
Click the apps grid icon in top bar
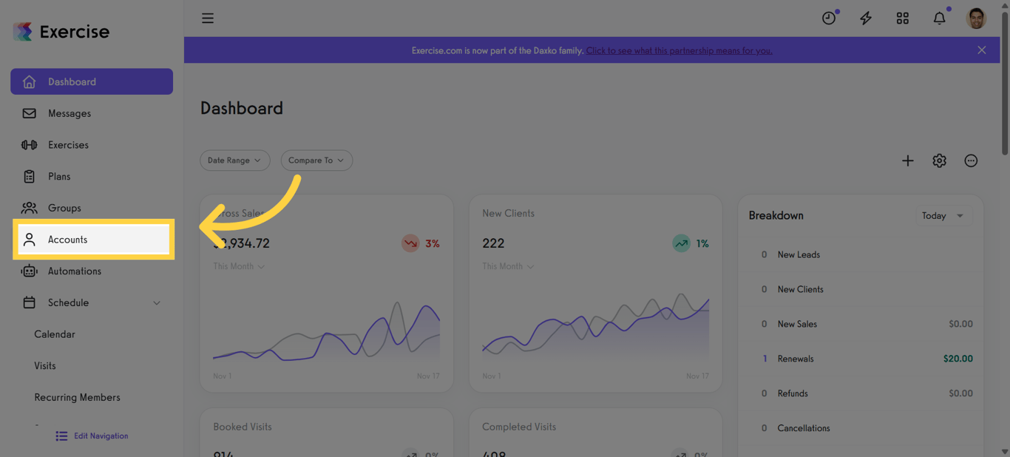tap(902, 18)
